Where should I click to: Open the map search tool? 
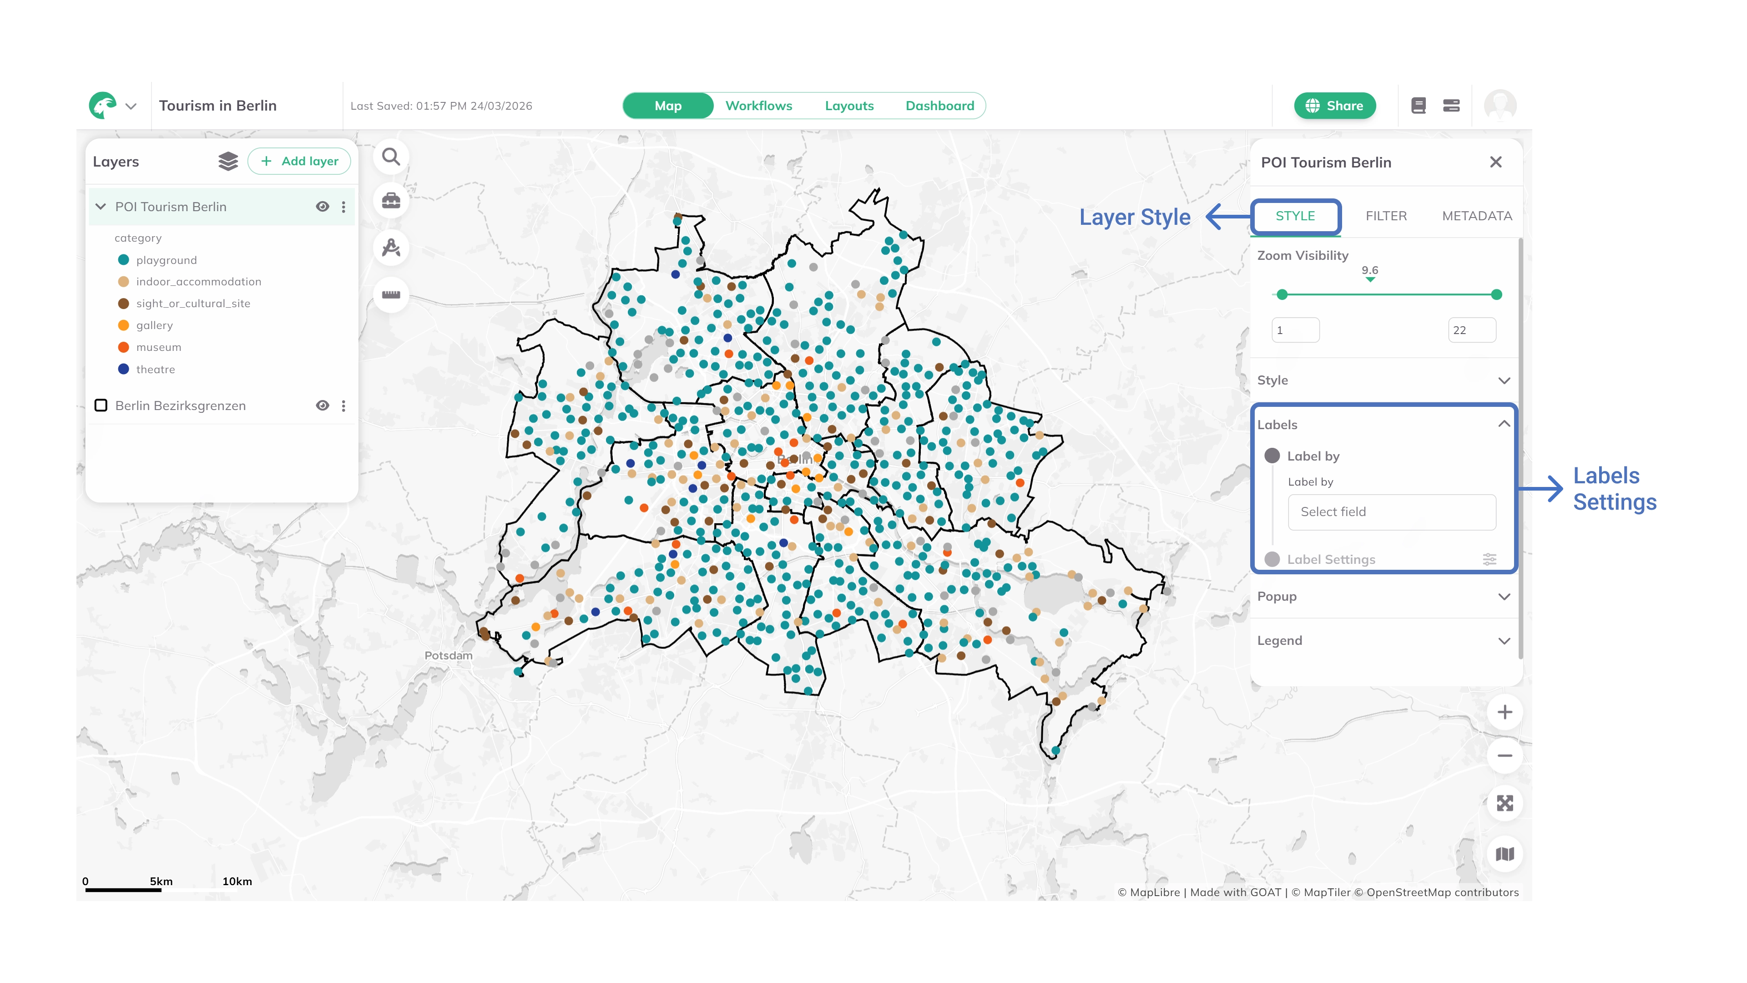point(391,156)
